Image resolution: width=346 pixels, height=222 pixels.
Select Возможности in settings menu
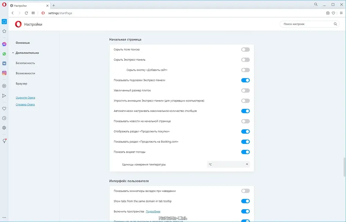(25, 73)
